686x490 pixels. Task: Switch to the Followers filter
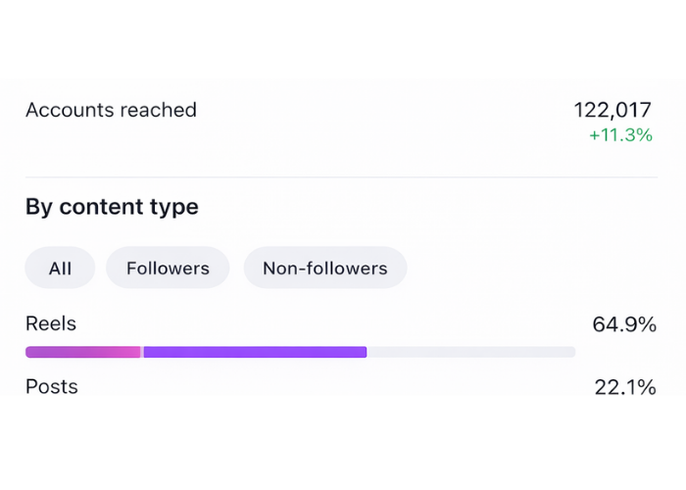click(x=168, y=268)
